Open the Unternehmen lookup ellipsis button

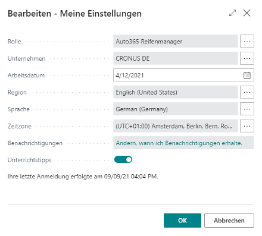pos(247,58)
